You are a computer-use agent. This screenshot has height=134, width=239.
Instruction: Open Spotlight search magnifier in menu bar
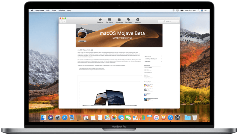point(198,11)
